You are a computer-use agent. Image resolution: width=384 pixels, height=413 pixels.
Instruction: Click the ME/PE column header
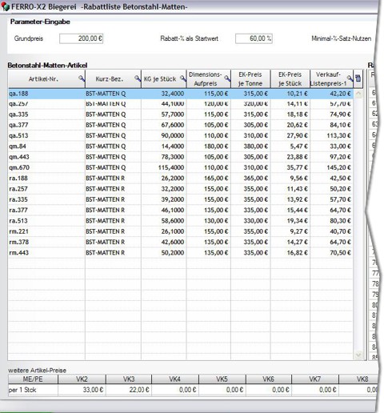[x=33, y=379]
